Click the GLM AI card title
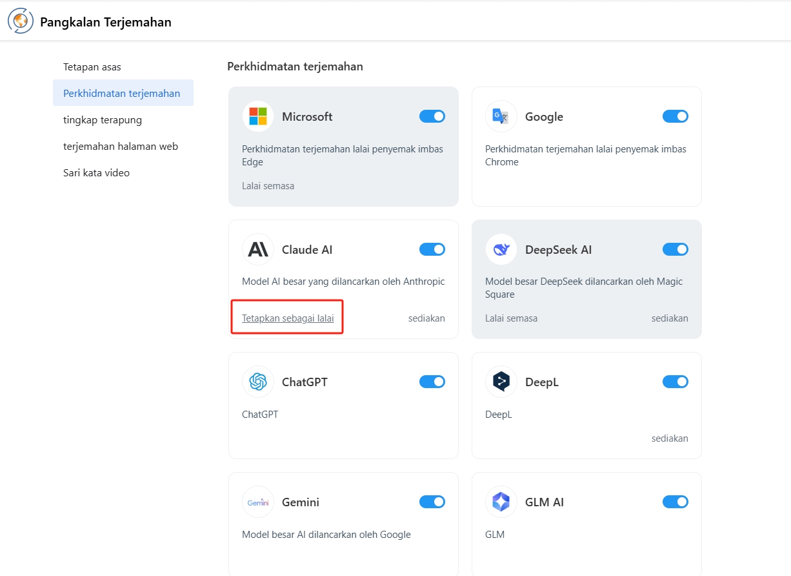This screenshot has width=791, height=576. 545,502
